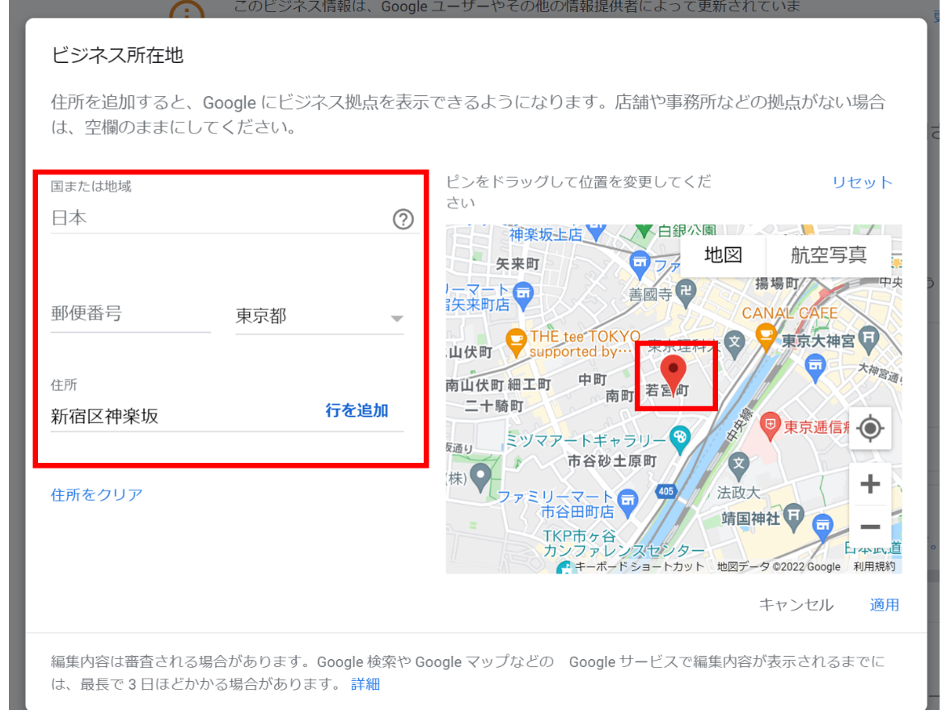
Task: Click the red location pin on the map
Action: click(674, 375)
